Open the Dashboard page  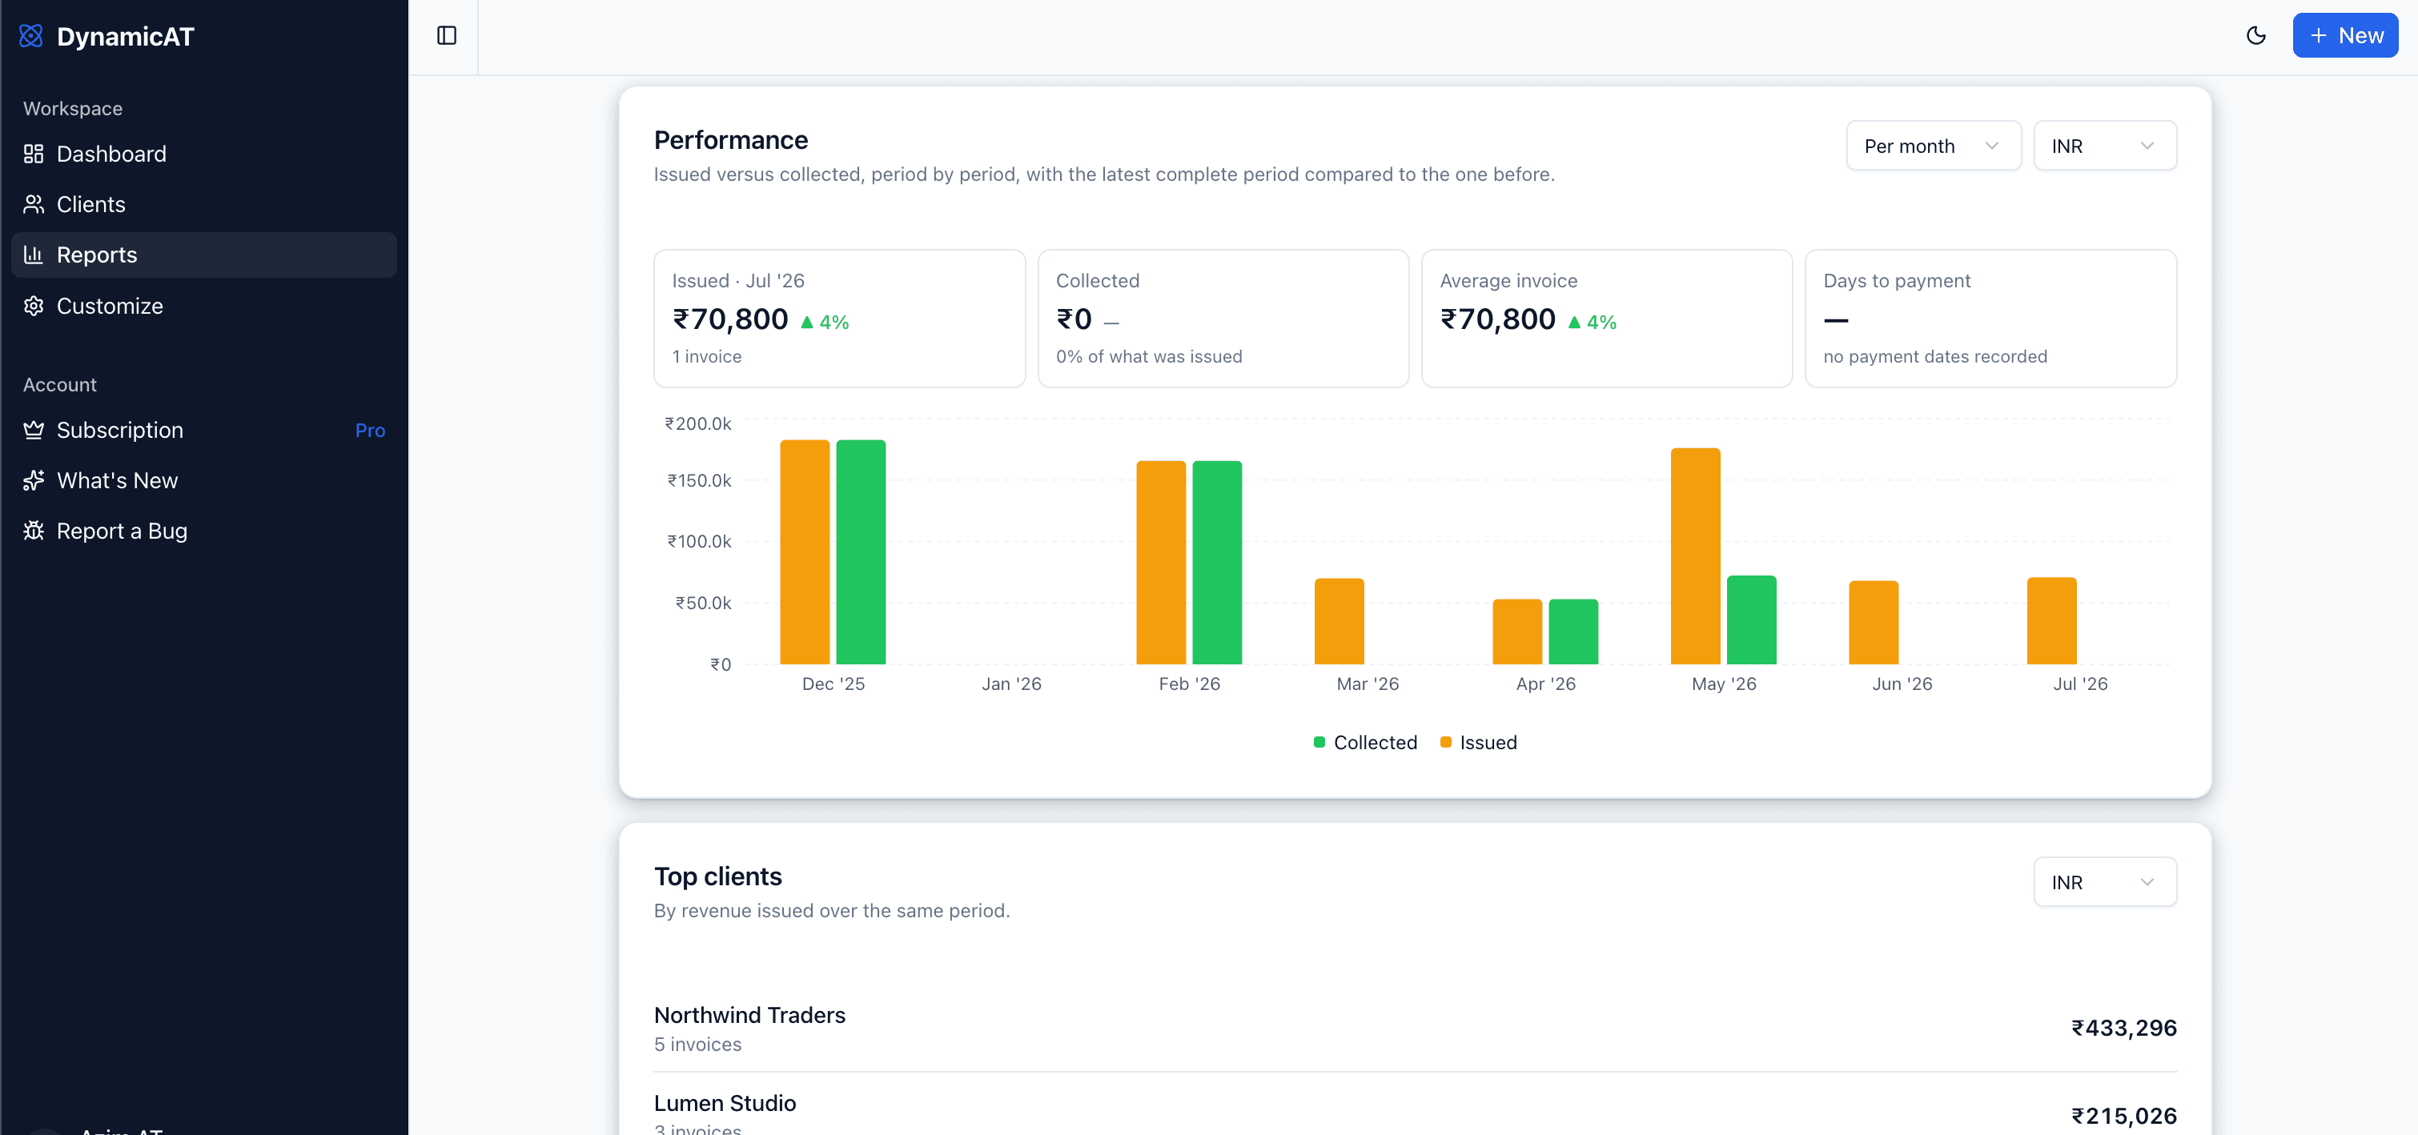point(203,153)
